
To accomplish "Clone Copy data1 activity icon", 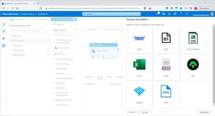I will [x=103, y=57].
